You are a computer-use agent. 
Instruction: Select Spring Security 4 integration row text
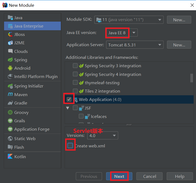113,74
